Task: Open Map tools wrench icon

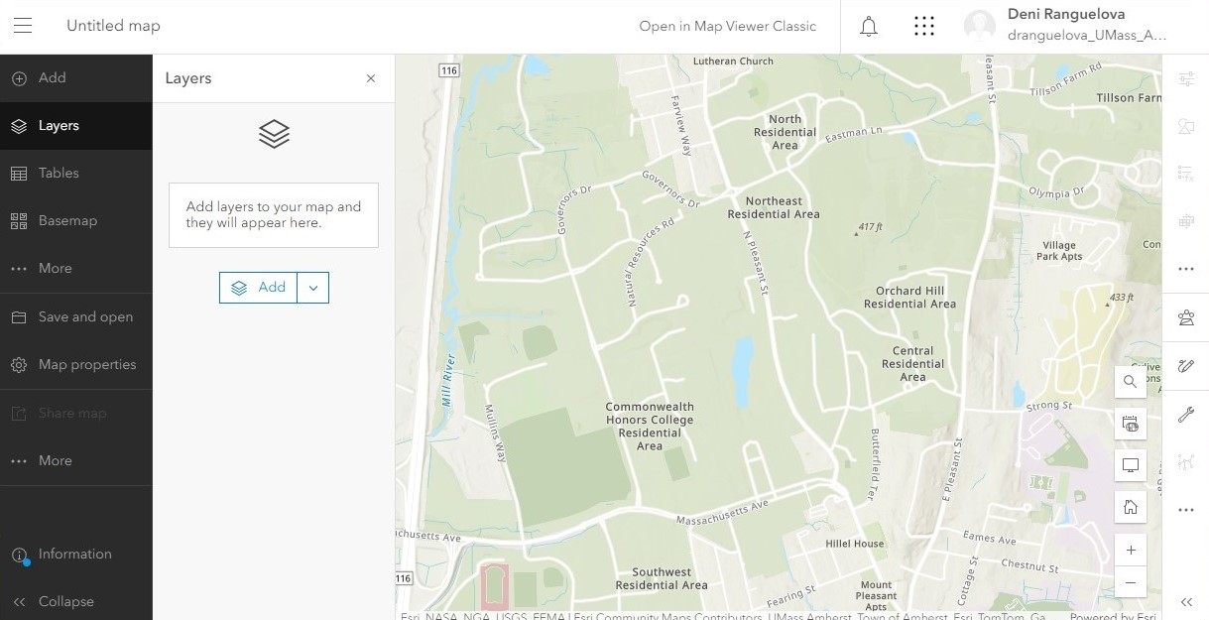Action: click(x=1185, y=414)
